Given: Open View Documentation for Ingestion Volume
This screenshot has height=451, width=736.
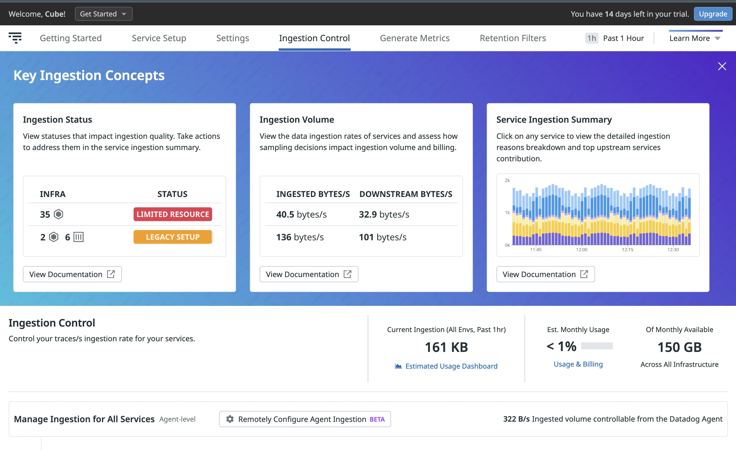Looking at the screenshot, I should point(309,274).
